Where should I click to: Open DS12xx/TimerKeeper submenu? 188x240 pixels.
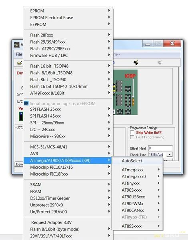tap(68, 198)
